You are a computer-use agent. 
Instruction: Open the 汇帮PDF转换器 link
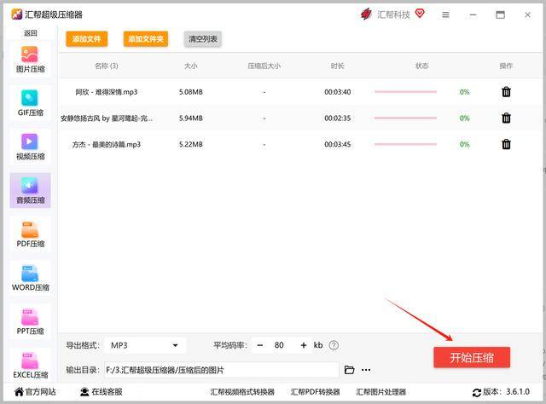click(315, 392)
